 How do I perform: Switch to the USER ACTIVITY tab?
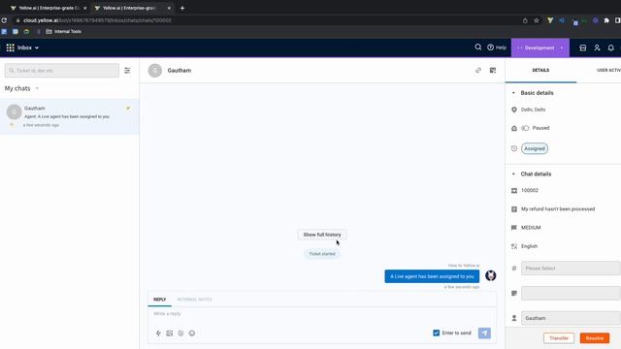(x=608, y=70)
